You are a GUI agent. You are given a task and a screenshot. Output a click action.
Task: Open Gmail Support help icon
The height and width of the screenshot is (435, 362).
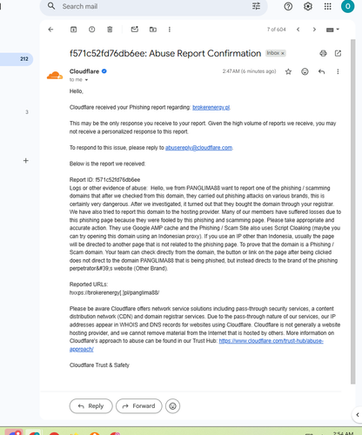pos(288,6)
